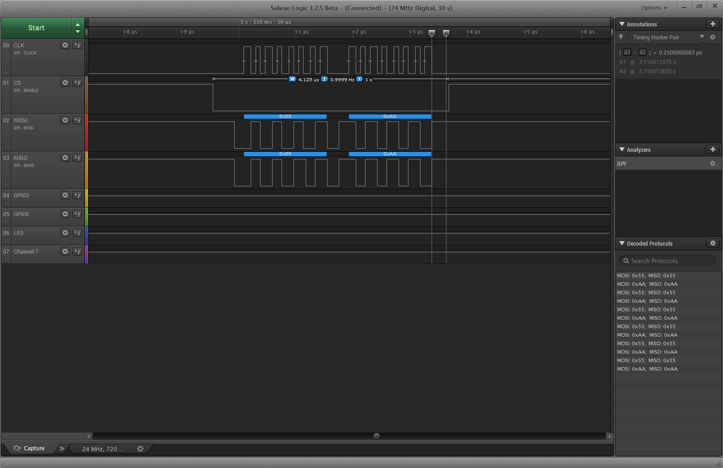Open CS channel settings gear
The height and width of the screenshot is (468, 723).
coord(65,83)
